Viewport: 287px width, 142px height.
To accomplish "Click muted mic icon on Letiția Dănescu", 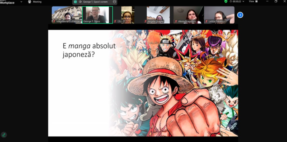I will click(x=207, y=21).
